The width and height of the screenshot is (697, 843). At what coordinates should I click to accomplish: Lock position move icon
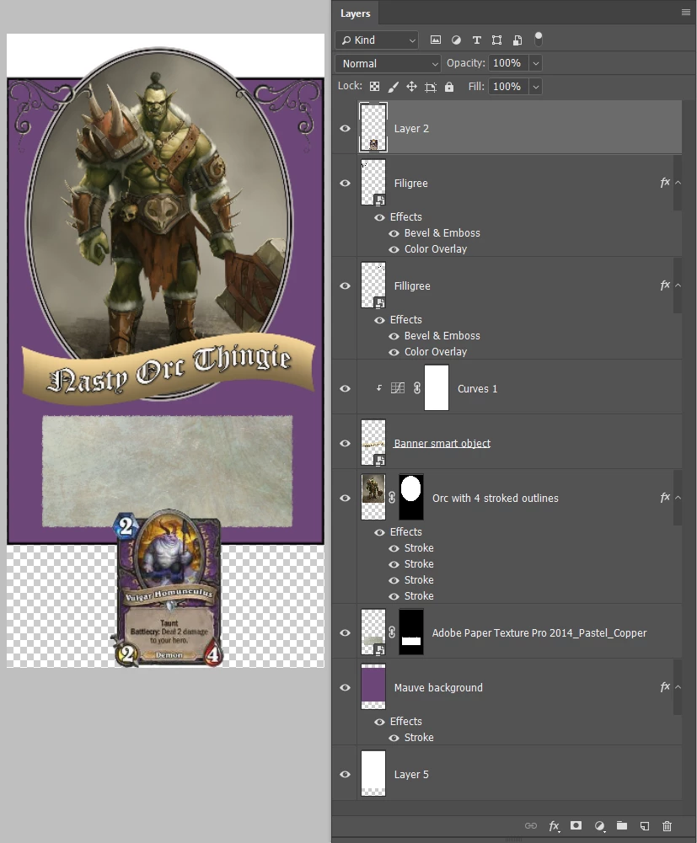pos(412,87)
